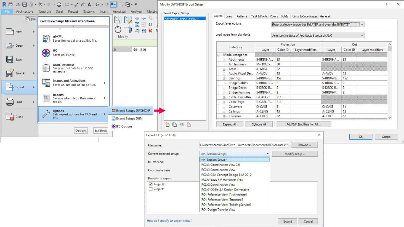This screenshot has width=404, height=227.
Task: Click the Duplicate export setup icon
Action: tap(175, 125)
